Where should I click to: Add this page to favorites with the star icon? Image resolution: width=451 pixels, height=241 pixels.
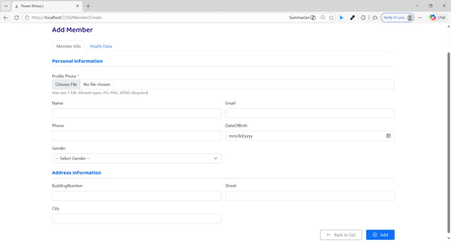[331, 18]
